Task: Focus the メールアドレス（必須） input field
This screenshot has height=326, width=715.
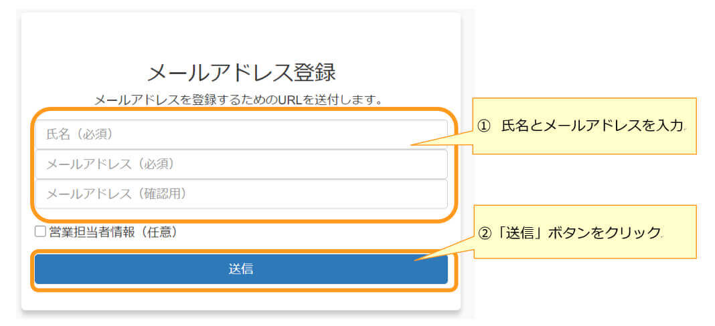Action: 241,164
